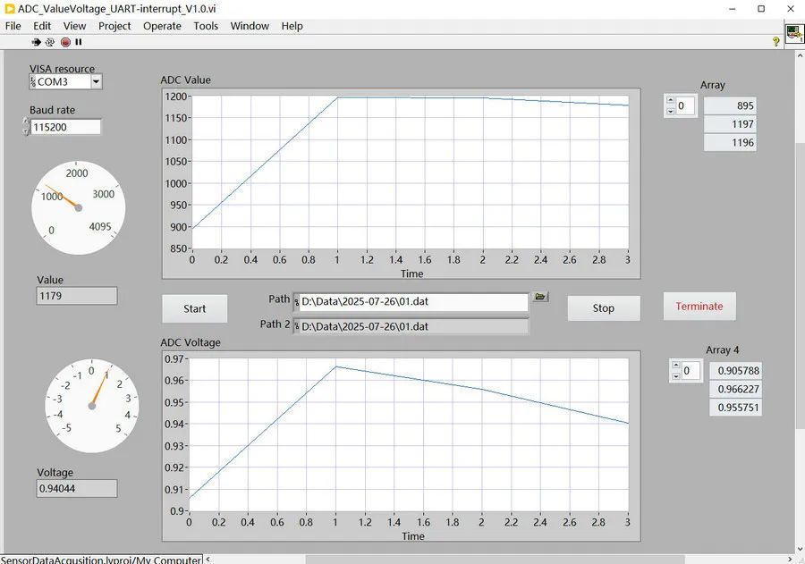Click the 0.97 Y-axis label on ADC Voltage chart
The image size is (805, 564).
(174, 359)
